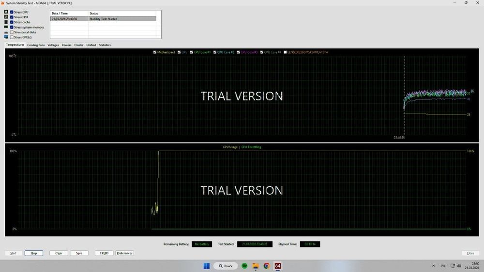This screenshot has width=484, height=272.
Task: Click the AIDA64 taskbar icon
Action: pos(277,266)
